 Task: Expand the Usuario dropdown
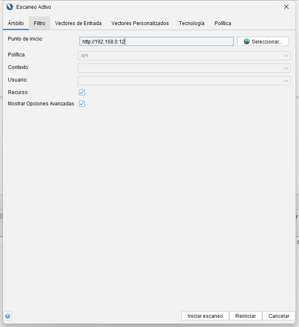pyautogui.click(x=184, y=81)
